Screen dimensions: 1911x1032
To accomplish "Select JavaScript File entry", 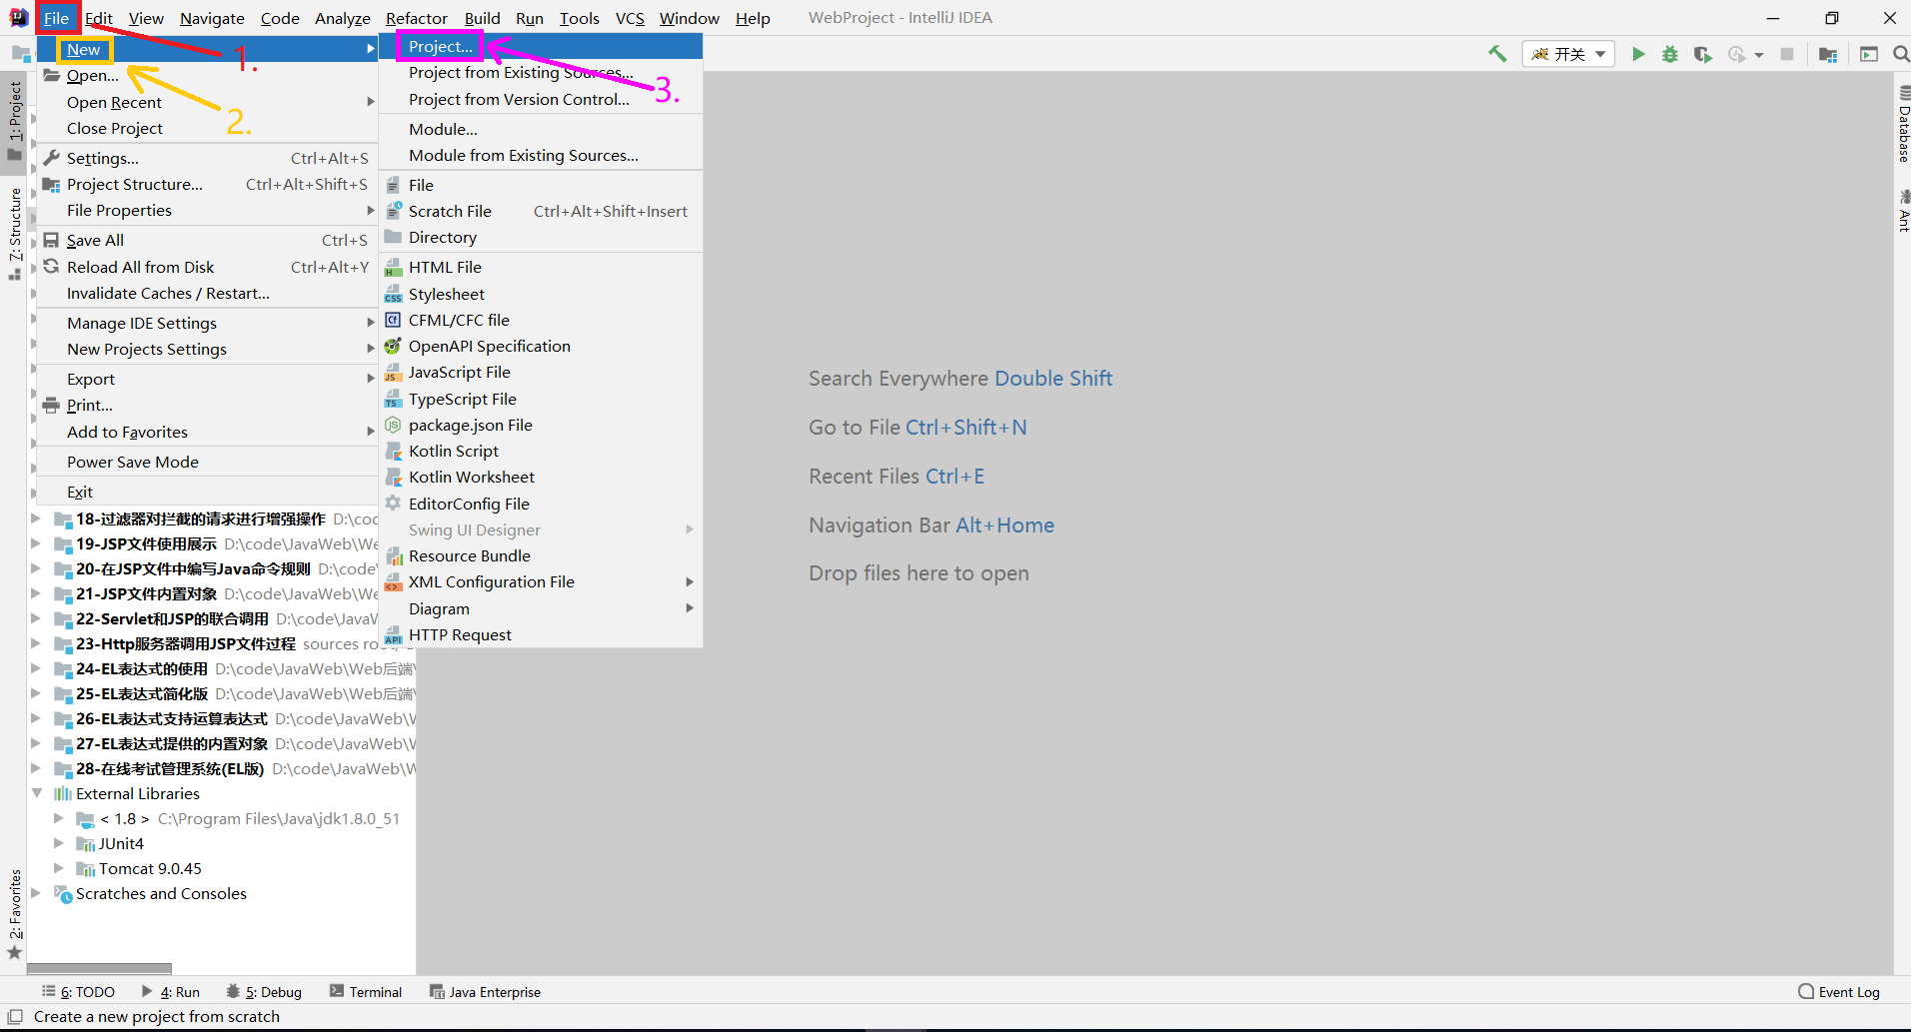I will click(541, 372).
